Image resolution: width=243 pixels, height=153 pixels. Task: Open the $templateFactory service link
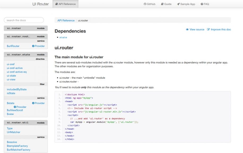point(17,146)
